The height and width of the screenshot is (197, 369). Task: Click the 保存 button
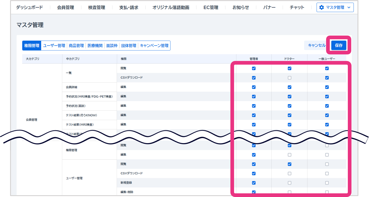coord(339,45)
